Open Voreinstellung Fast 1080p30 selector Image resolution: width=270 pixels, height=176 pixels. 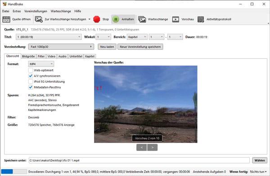pos(61,47)
